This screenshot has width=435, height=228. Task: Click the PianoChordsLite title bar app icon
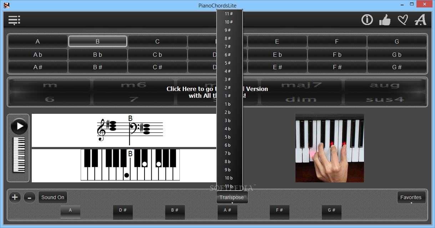(x=6, y=5)
